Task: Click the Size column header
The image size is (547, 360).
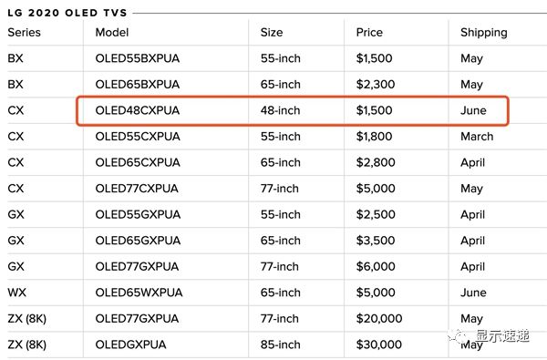Action: point(272,33)
